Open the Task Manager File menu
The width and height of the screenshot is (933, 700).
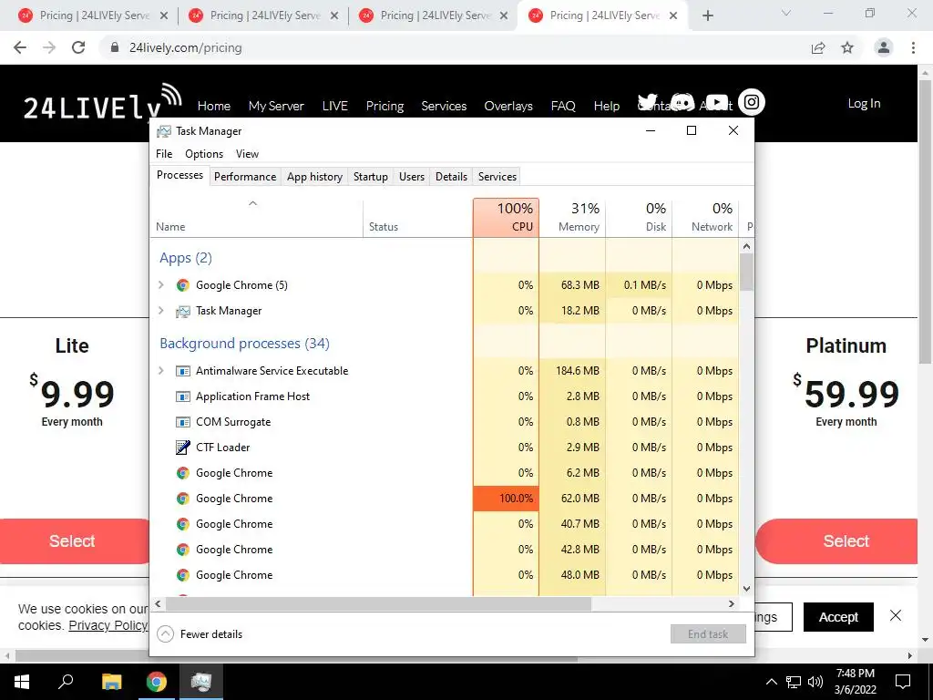point(164,153)
